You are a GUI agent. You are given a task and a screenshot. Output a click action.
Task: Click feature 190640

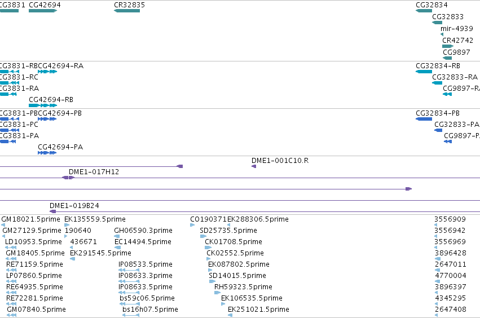(78, 231)
